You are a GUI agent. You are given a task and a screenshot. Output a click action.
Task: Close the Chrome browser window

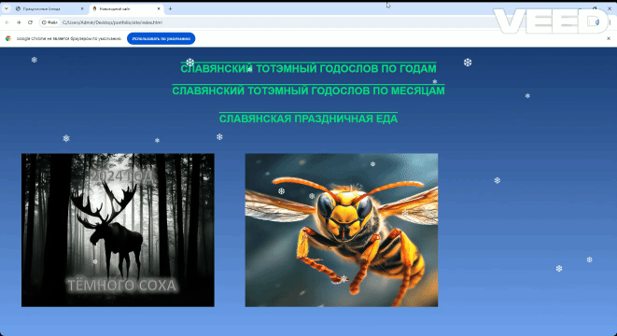[610, 8]
